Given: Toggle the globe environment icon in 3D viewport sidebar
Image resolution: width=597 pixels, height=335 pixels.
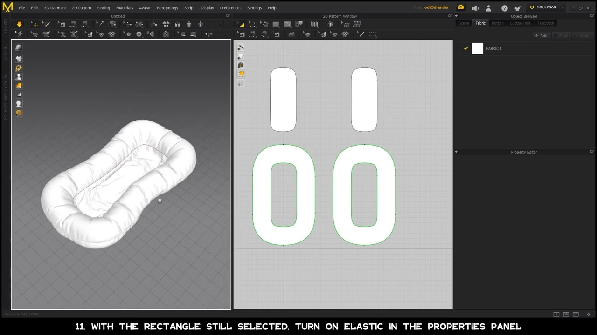Looking at the screenshot, I should [x=19, y=113].
